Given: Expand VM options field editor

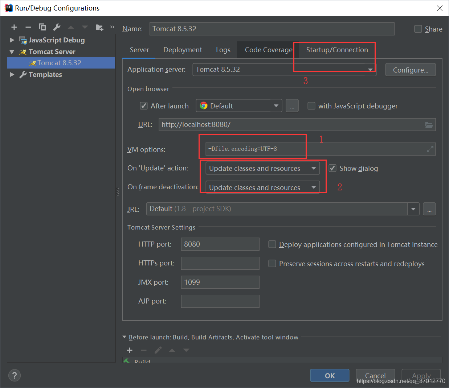Looking at the screenshot, I should (430, 149).
